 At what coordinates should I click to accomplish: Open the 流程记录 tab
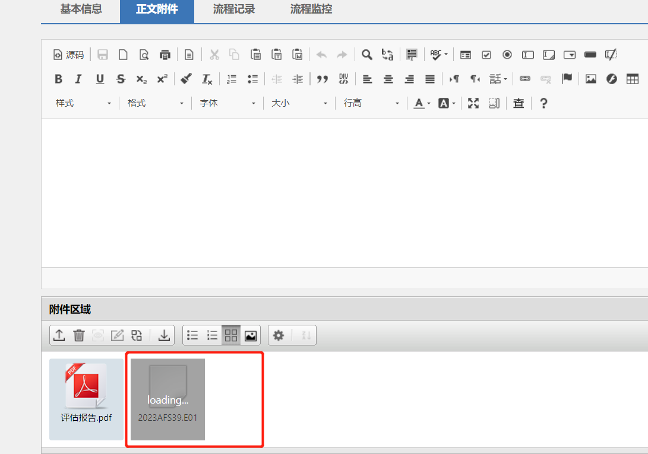pos(234,9)
